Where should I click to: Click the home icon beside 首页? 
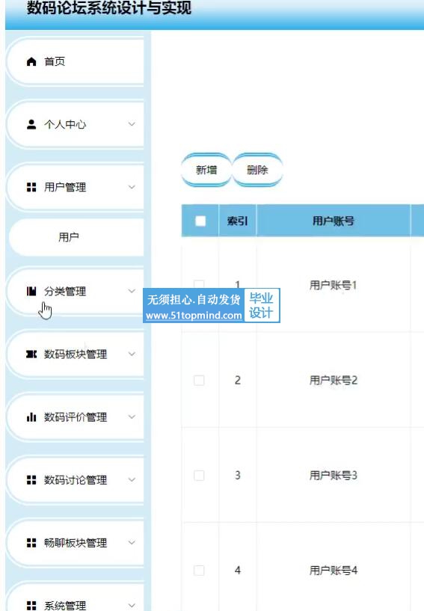31,61
